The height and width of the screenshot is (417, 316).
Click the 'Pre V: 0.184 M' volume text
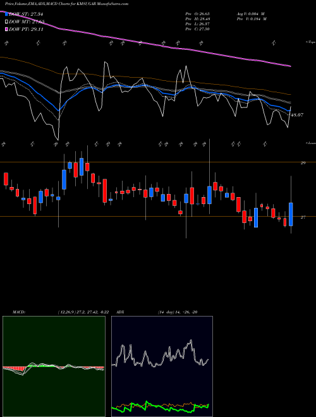(252, 19)
